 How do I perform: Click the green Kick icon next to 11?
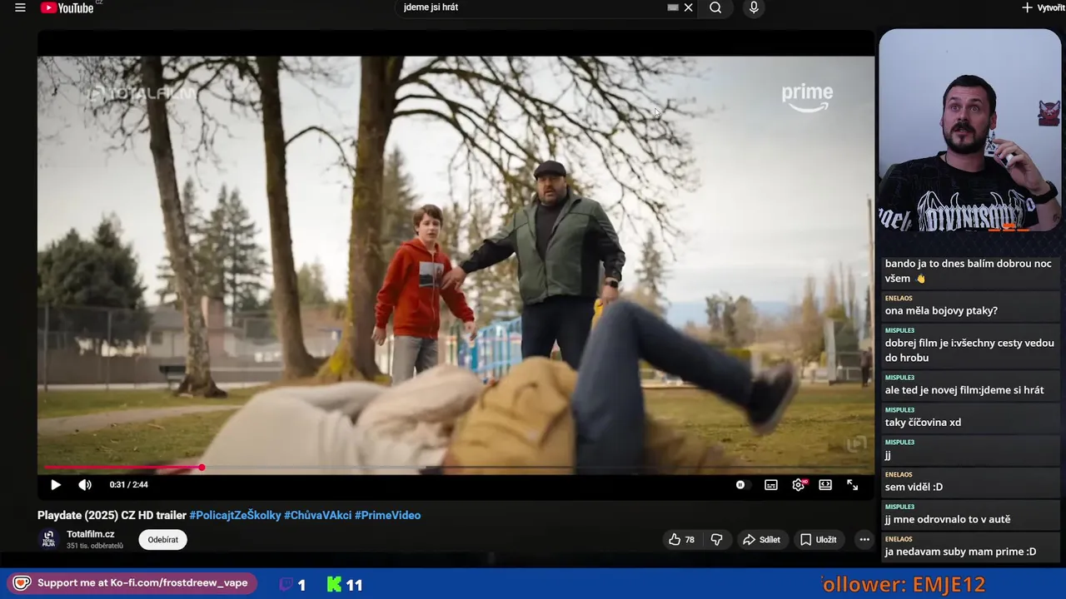coord(334,585)
